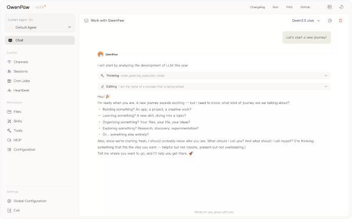The width and height of the screenshot is (352, 219).
Task: Click the "Tell me where you want to go" line
Action: [x=145, y=154]
